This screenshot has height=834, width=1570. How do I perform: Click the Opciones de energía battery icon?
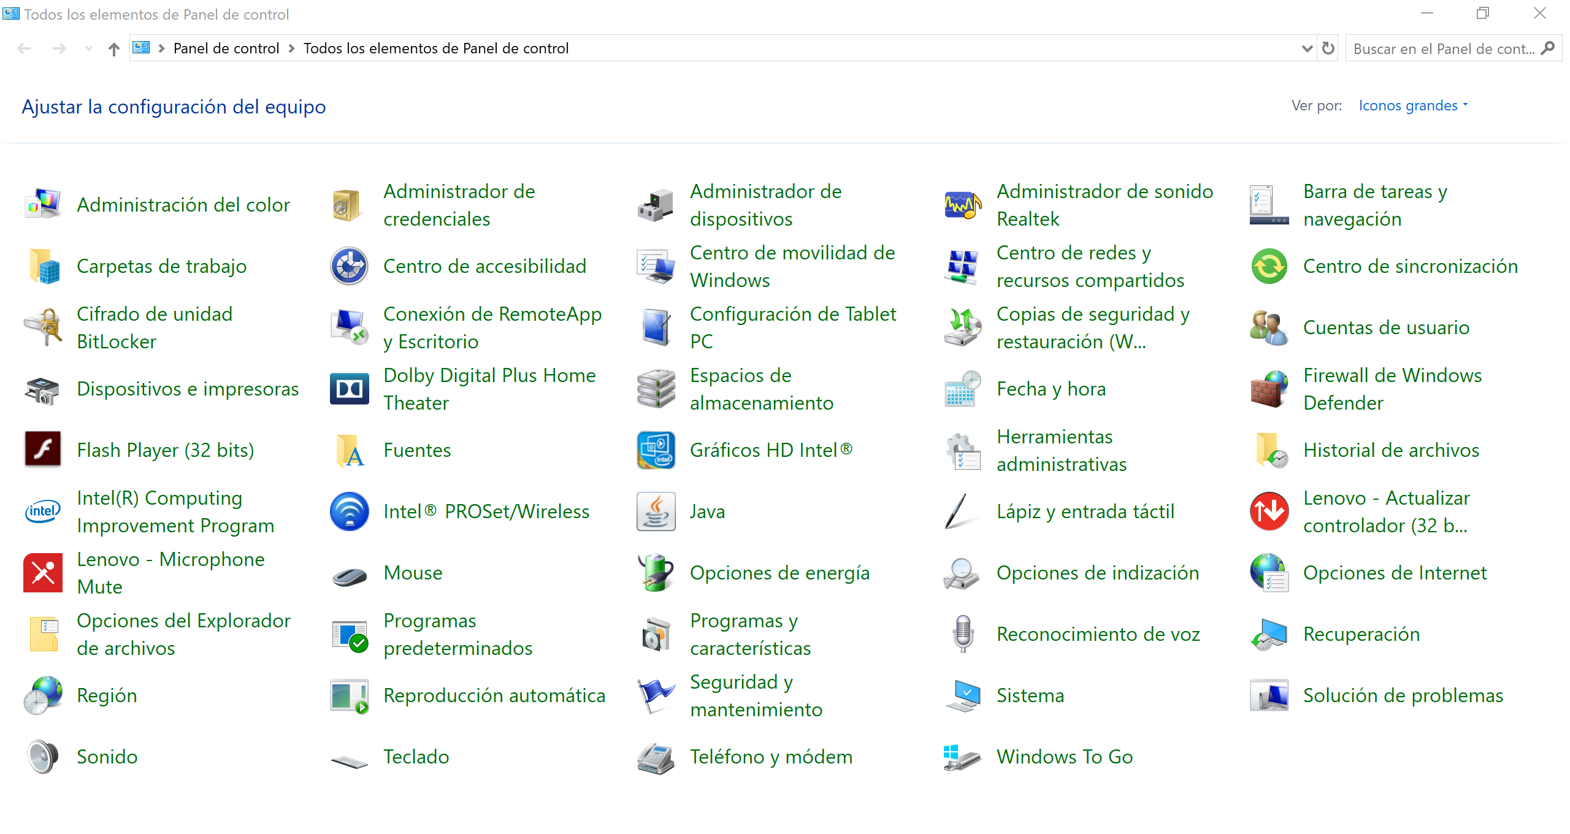[x=656, y=573]
